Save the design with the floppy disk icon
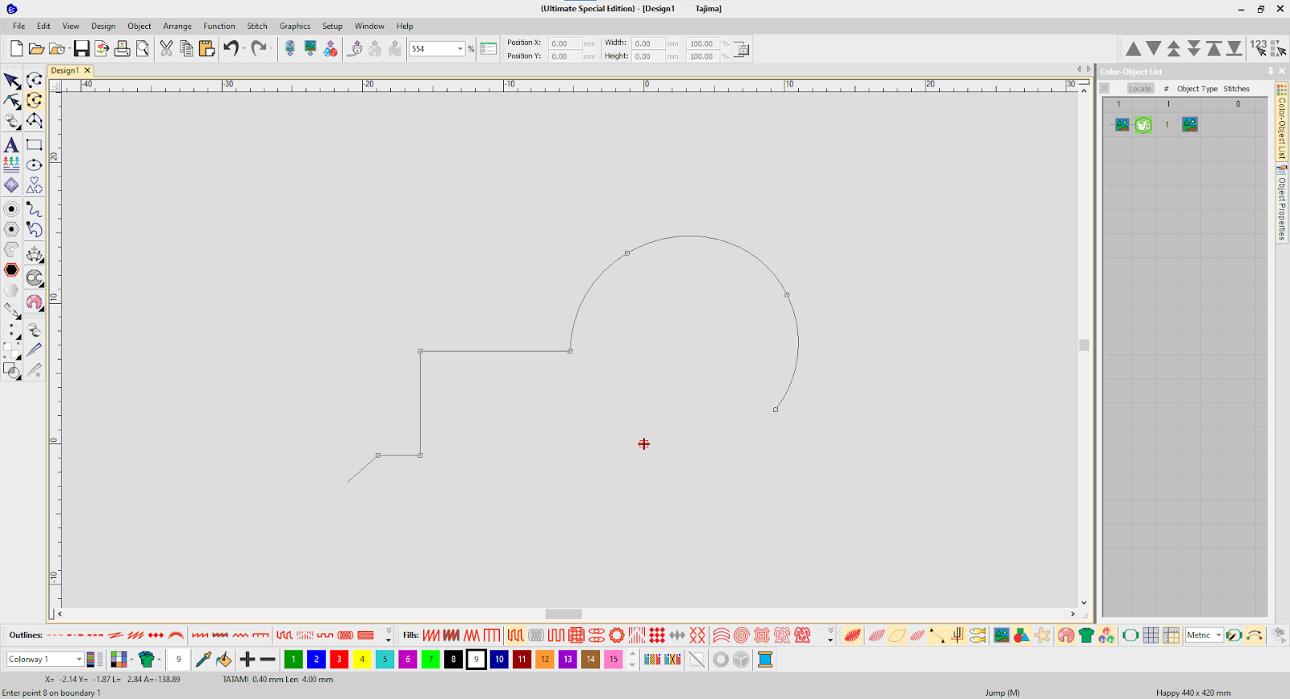Image resolution: width=1290 pixels, height=699 pixels. click(81, 49)
